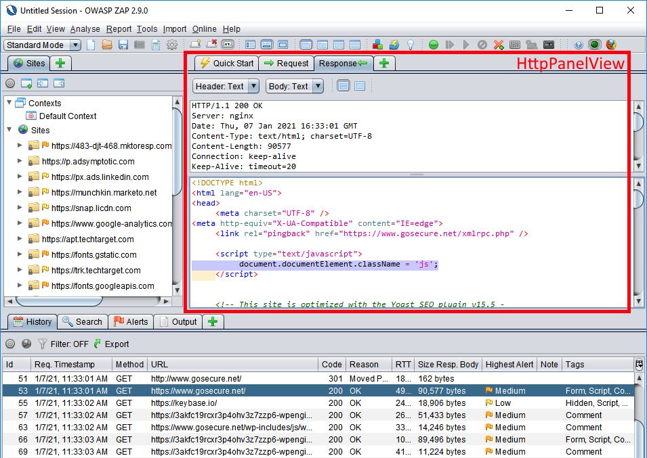Add a tab next to Sites
The height and width of the screenshot is (458, 647).
coord(61,64)
